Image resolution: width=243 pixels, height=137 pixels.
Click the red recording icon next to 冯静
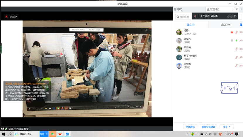point(232,32)
